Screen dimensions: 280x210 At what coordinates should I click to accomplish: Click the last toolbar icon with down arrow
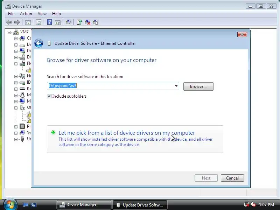(x=96, y=22)
